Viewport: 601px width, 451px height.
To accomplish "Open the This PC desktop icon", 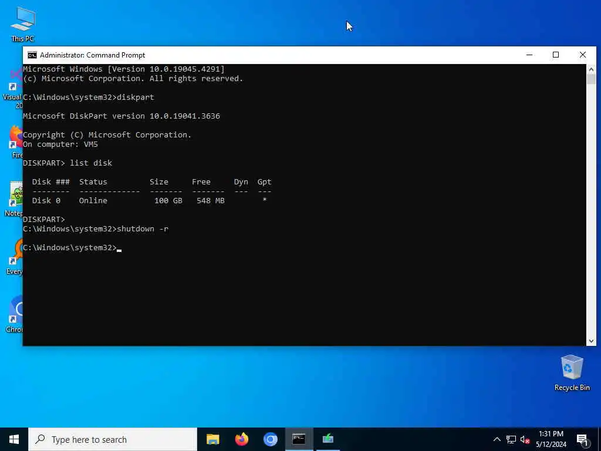I will [23, 23].
